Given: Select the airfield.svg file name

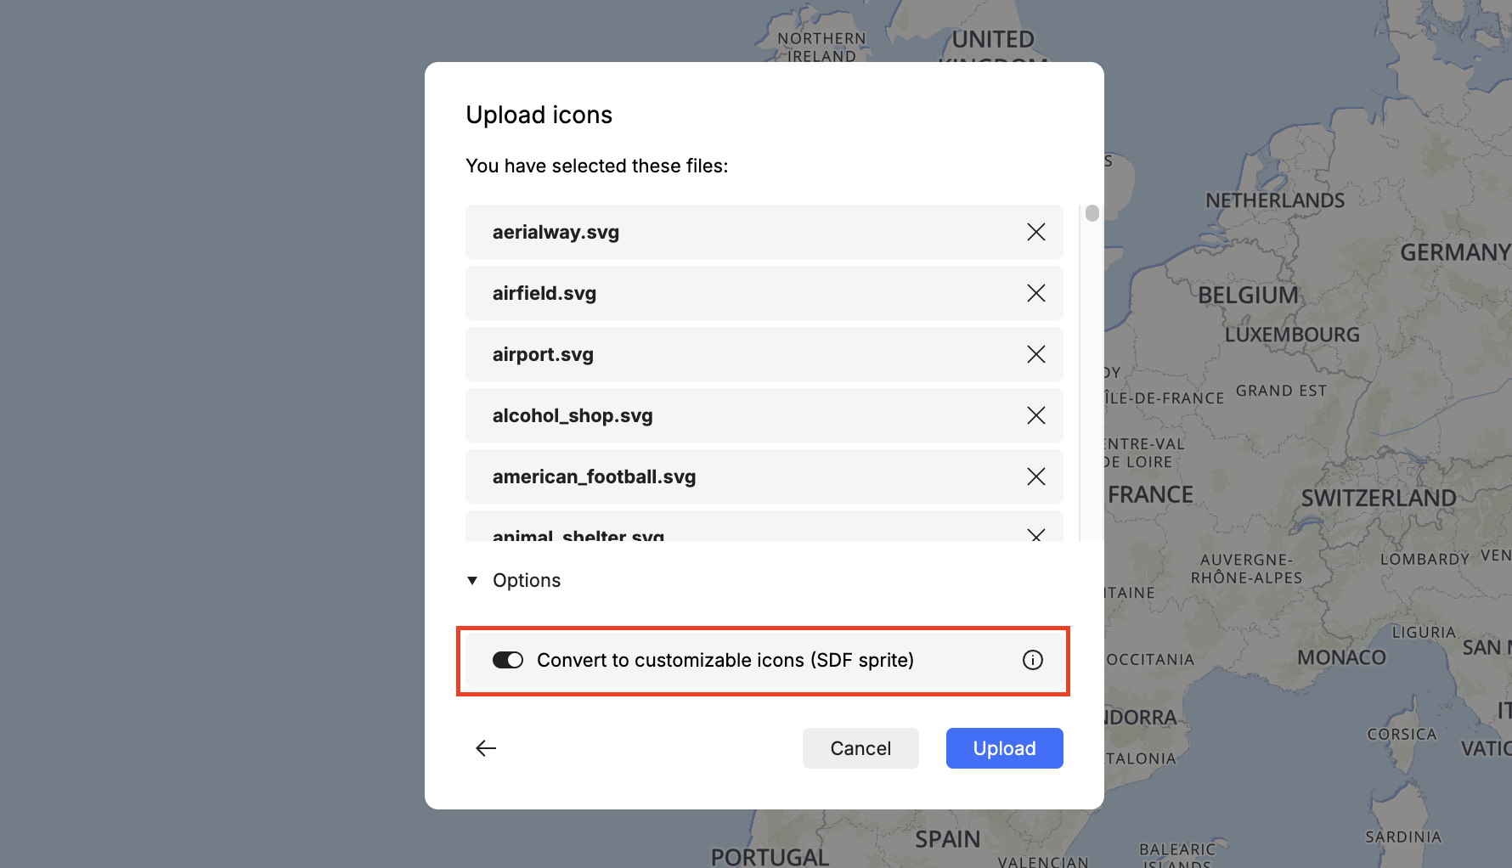Looking at the screenshot, I should coord(544,293).
